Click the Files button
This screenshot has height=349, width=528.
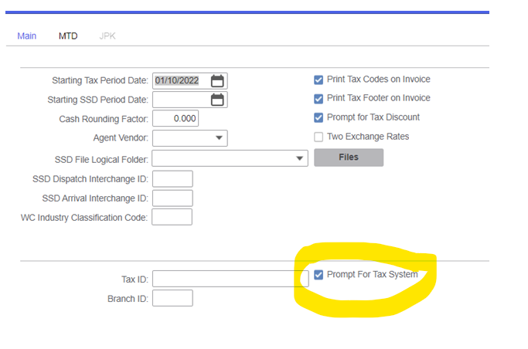click(x=348, y=158)
